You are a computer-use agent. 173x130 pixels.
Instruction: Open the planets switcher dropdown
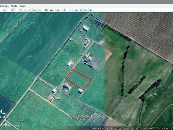[x=58, y=10]
